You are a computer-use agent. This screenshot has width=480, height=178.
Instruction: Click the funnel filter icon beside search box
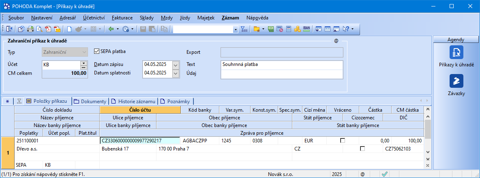click(x=244, y=29)
